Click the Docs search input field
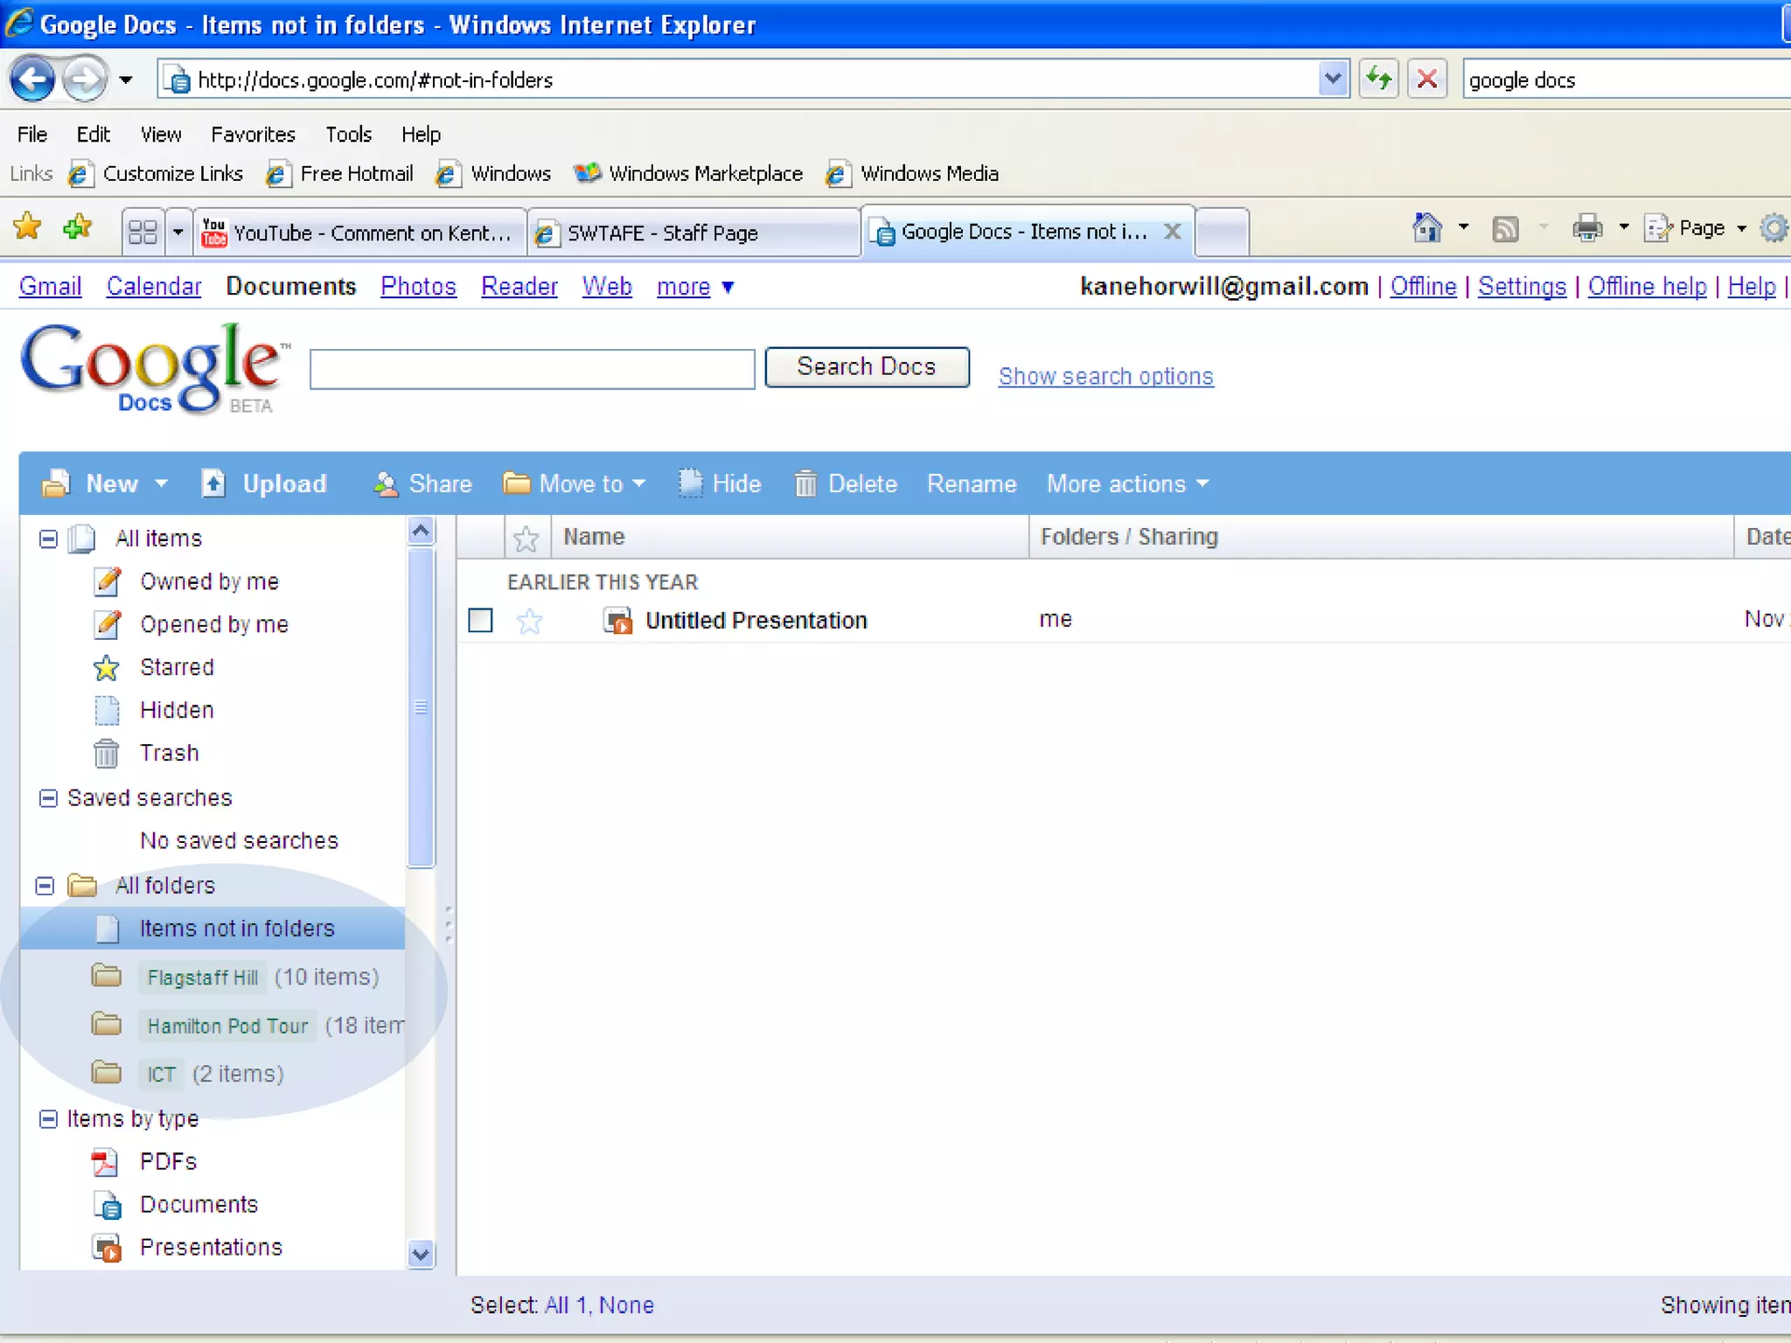1791x1343 pixels. [532, 369]
